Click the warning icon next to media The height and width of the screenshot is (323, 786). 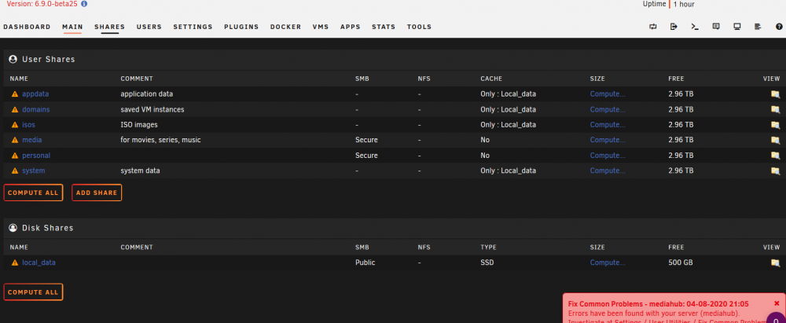(x=14, y=140)
